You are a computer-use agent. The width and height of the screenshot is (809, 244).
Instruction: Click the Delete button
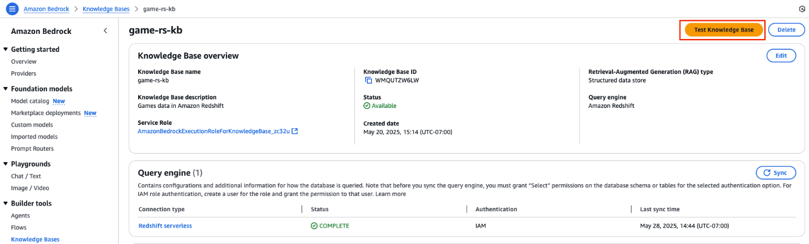coord(786,30)
